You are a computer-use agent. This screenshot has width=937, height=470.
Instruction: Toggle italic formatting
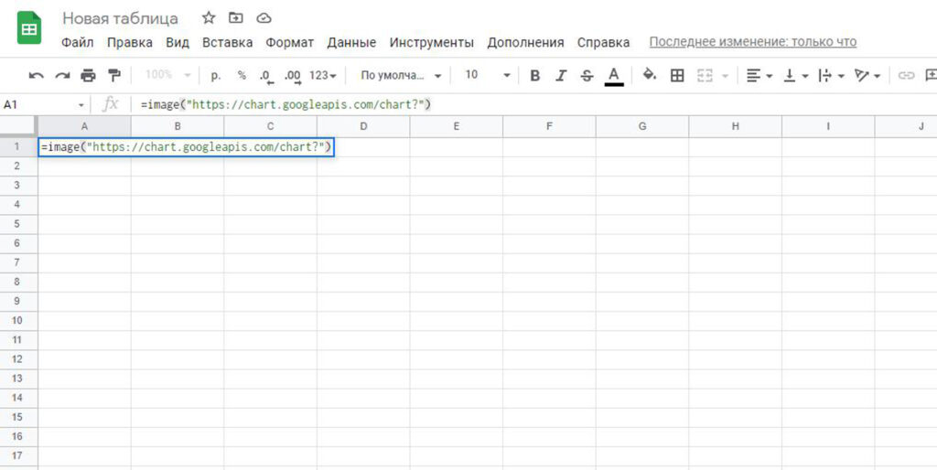click(561, 75)
